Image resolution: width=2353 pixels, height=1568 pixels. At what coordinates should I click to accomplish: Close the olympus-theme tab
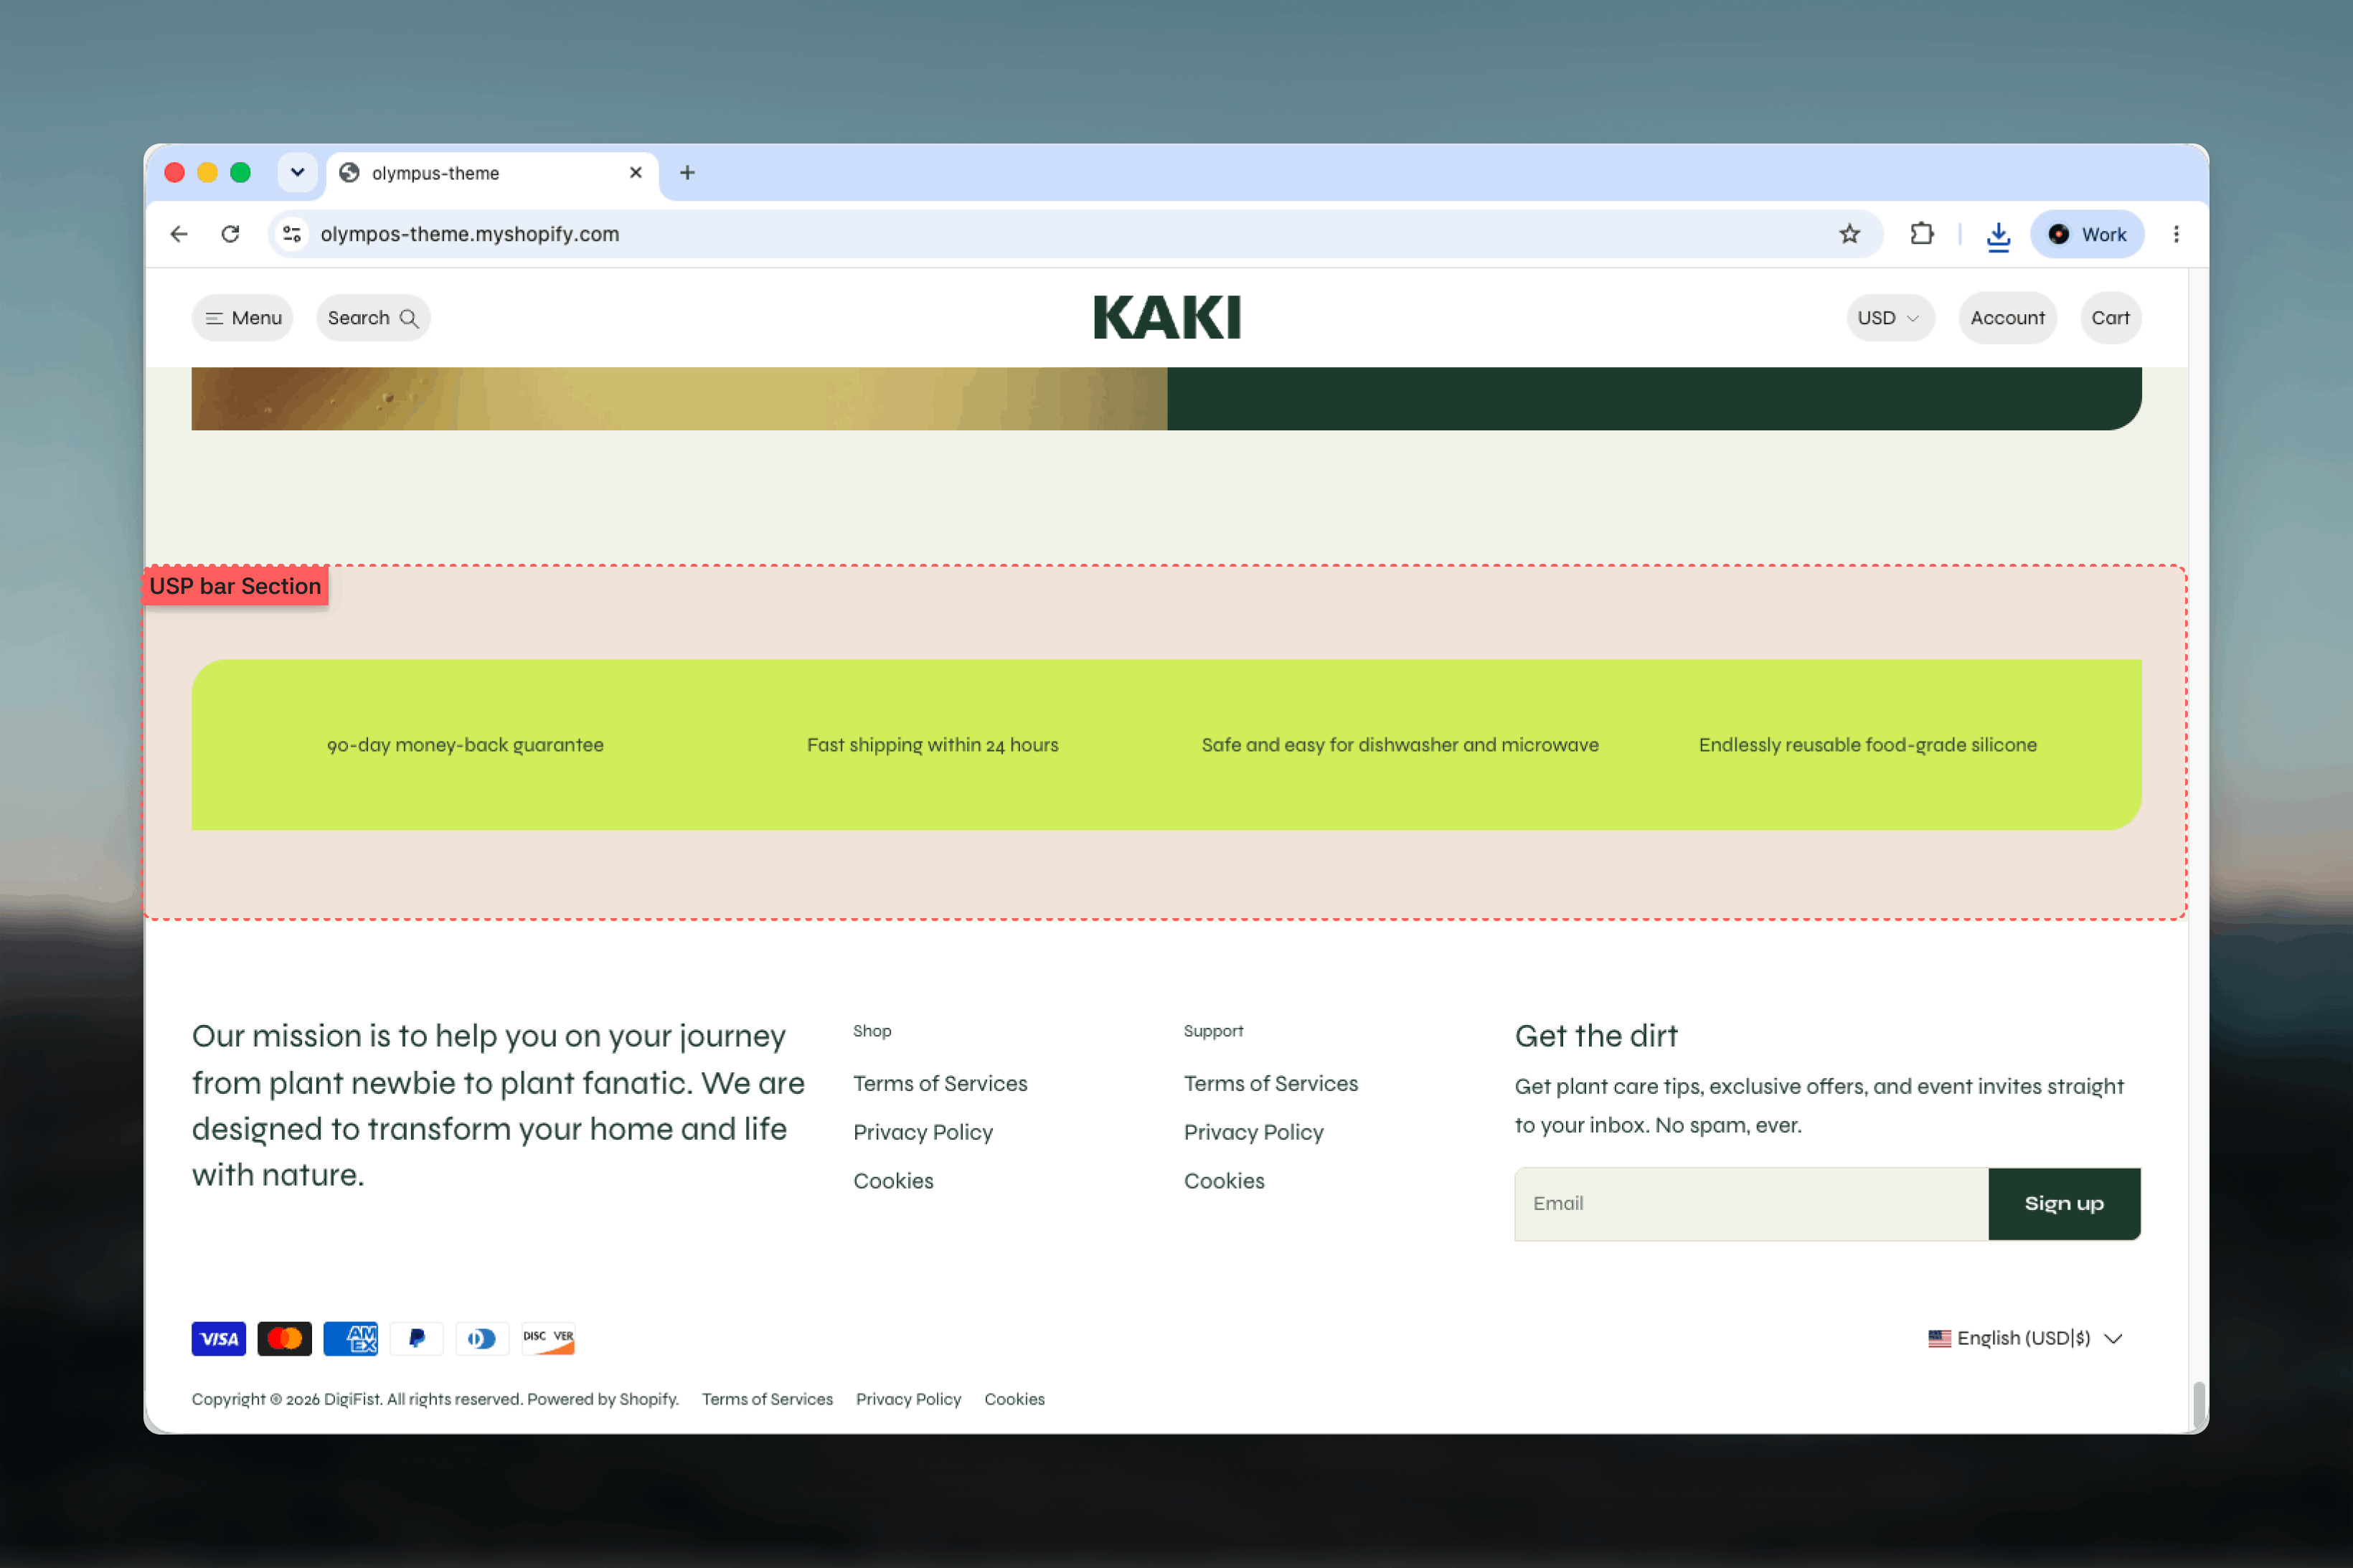pyautogui.click(x=636, y=173)
